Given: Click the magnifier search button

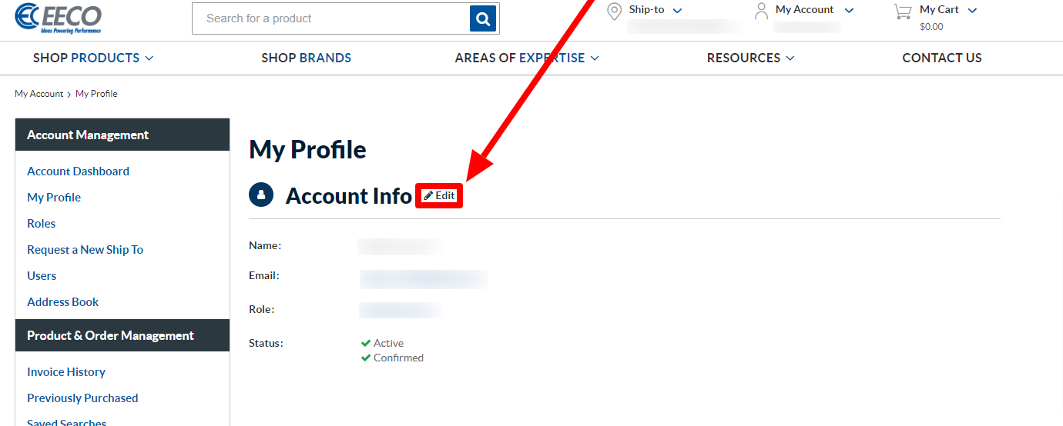Looking at the screenshot, I should (483, 18).
